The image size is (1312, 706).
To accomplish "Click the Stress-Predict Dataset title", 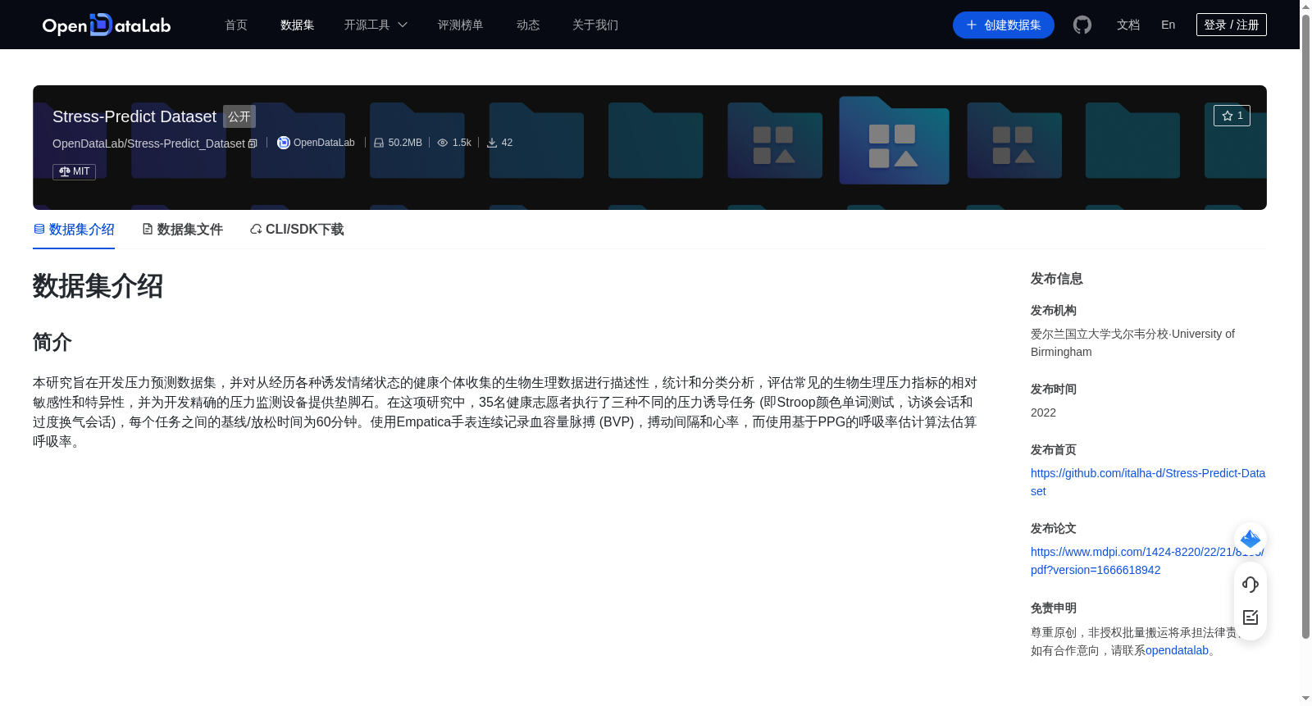I will (134, 116).
